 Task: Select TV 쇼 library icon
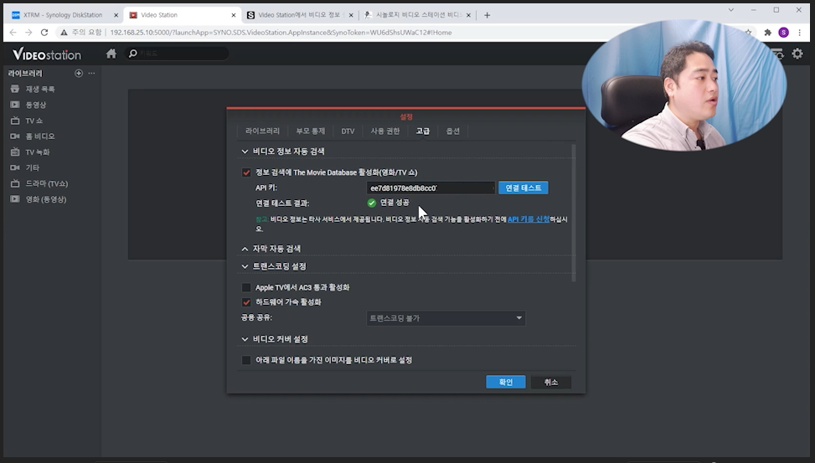pyautogui.click(x=15, y=121)
